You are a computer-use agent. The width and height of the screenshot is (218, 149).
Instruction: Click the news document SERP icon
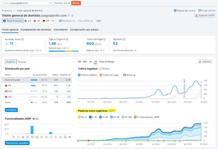pos(65,137)
